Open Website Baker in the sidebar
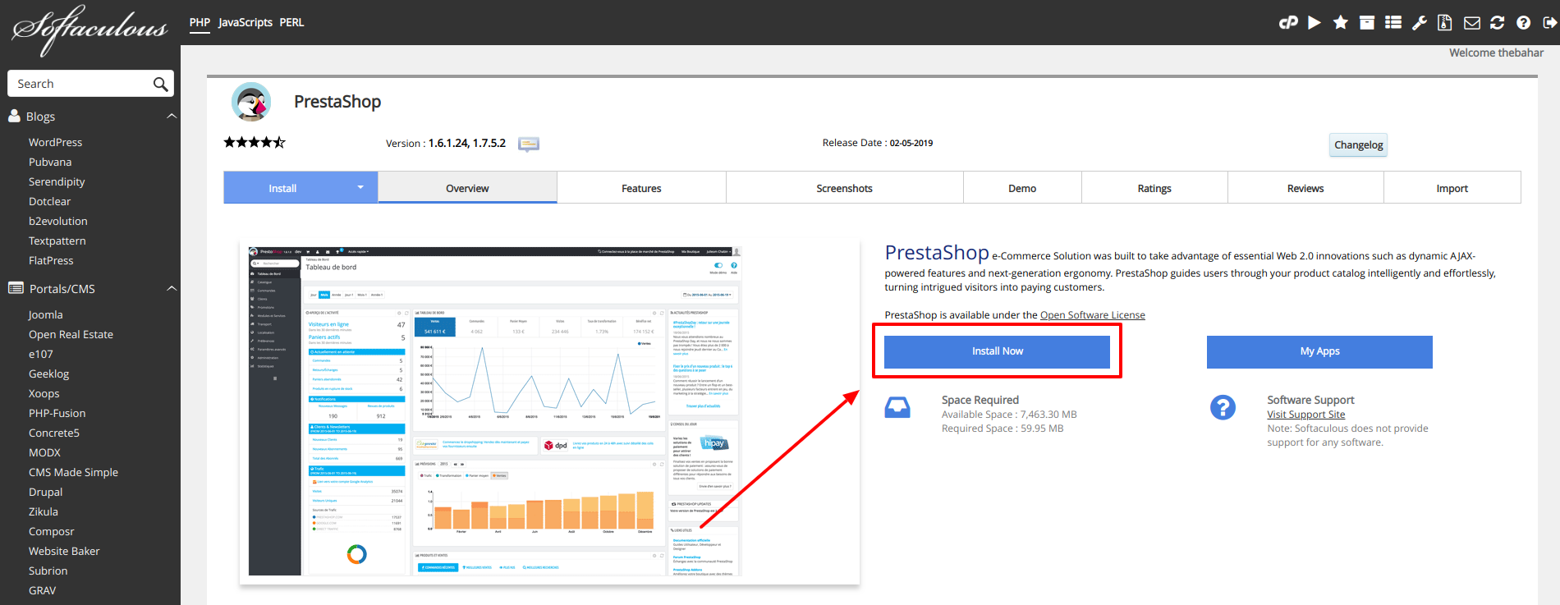 tap(64, 551)
